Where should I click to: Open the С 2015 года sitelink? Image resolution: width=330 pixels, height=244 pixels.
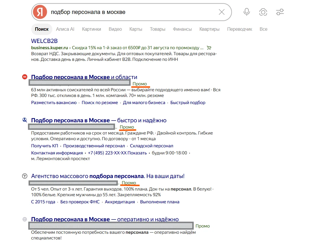(x=43, y=202)
